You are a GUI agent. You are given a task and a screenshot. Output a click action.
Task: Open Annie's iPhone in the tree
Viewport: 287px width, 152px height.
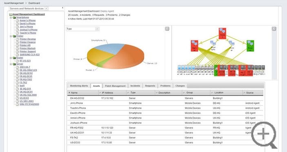[27, 20]
